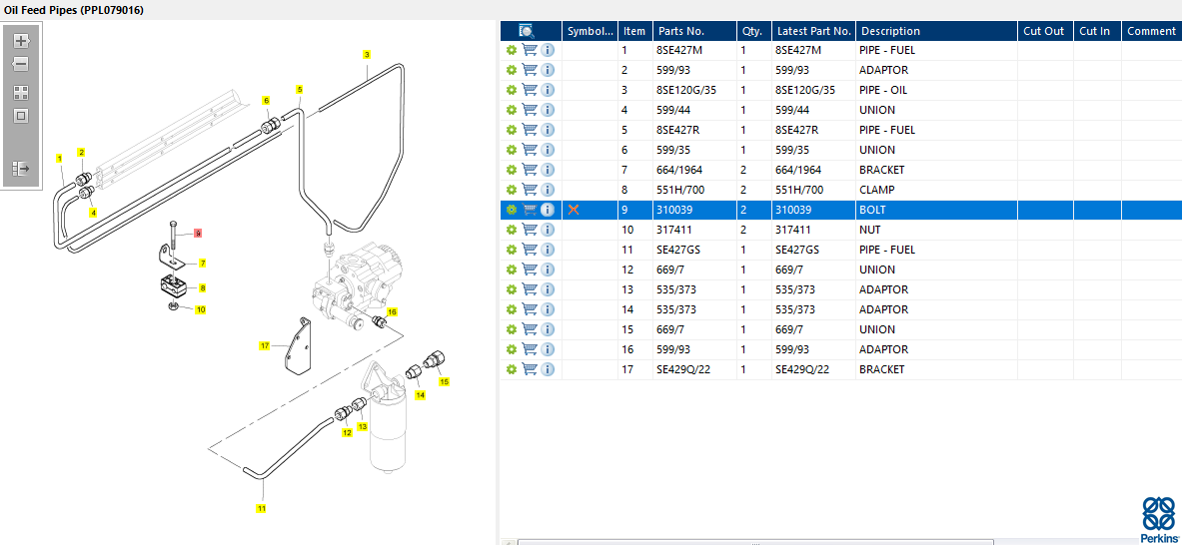Click the list export arrow icon
The width and height of the screenshot is (1182, 545).
click(x=21, y=168)
